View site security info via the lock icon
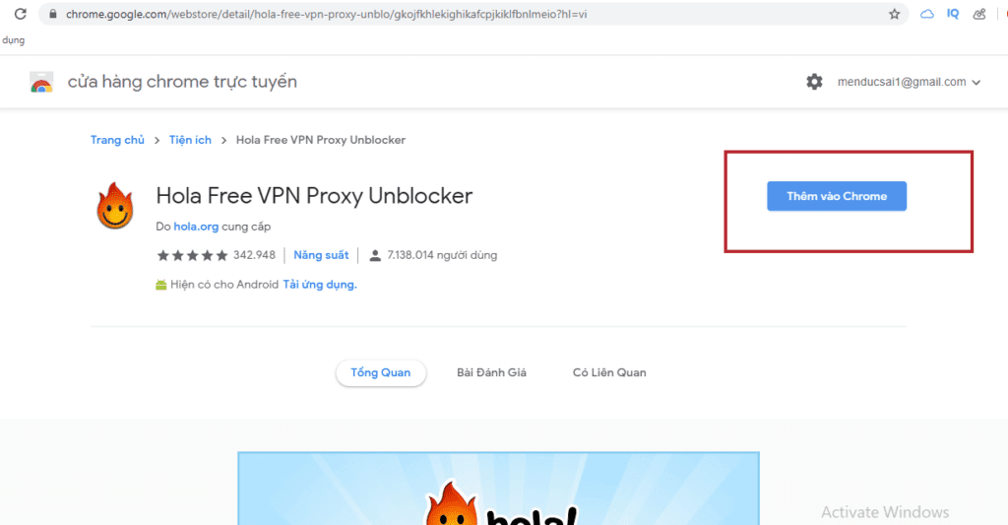The width and height of the screenshot is (1008, 525). [x=53, y=14]
